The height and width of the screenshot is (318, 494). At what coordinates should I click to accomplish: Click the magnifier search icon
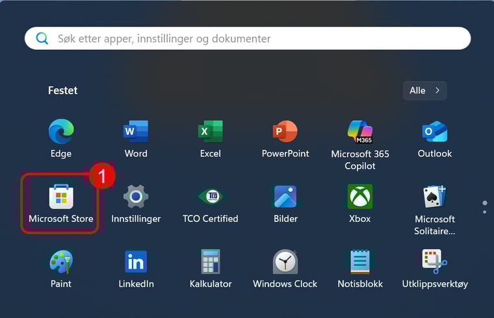pyautogui.click(x=42, y=38)
